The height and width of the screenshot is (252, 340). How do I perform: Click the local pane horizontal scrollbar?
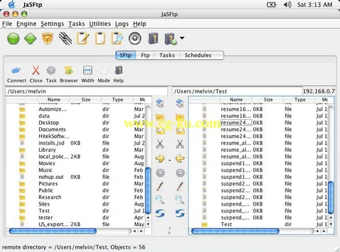tap(52, 231)
